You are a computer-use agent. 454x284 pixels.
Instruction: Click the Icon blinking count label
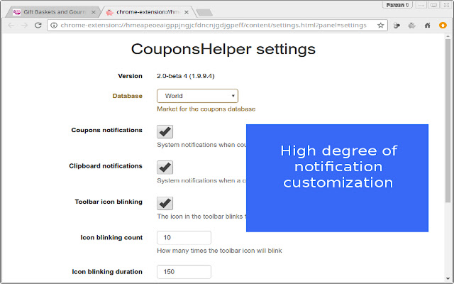point(111,238)
